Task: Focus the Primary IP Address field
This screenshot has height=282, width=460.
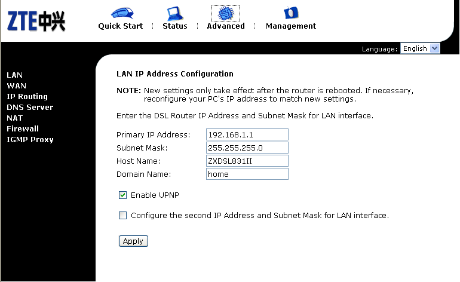Action: 247,134
